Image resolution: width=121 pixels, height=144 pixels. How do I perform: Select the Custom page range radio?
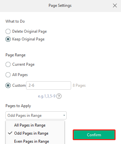pos(8,85)
